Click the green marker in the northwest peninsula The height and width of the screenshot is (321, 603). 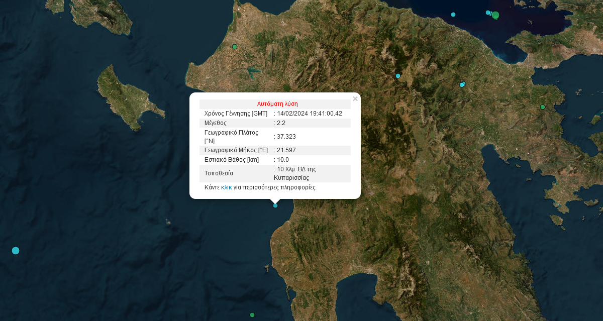point(235,47)
